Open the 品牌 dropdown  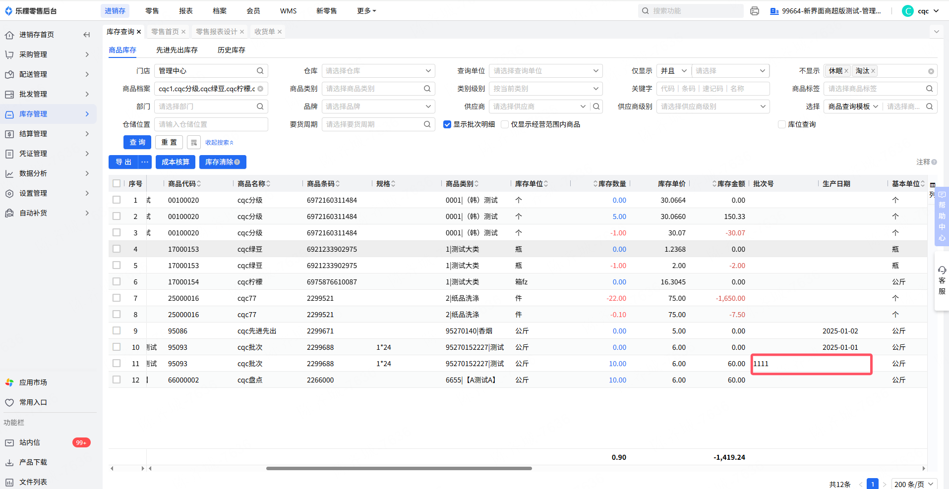[x=378, y=107]
